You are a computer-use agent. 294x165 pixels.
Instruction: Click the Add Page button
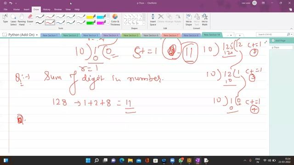[x=279, y=41]
